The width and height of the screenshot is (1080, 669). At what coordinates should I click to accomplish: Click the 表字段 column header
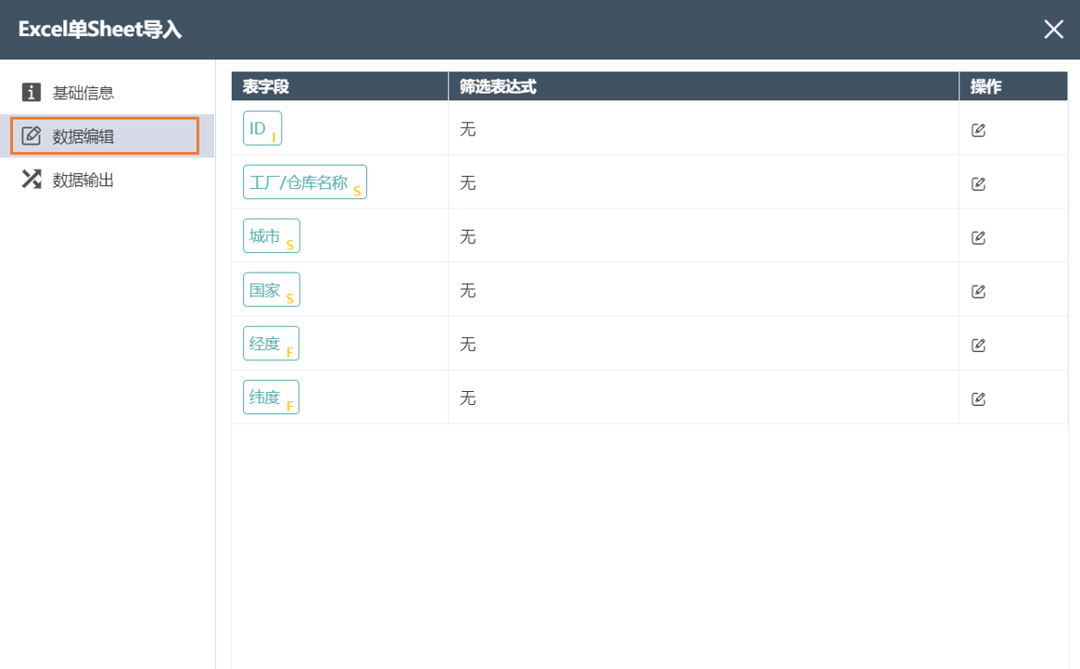click(339, 87)
